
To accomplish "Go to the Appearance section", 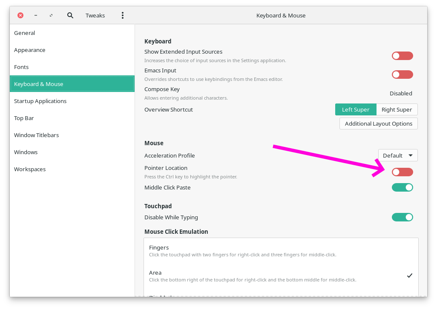I will 30,50.
